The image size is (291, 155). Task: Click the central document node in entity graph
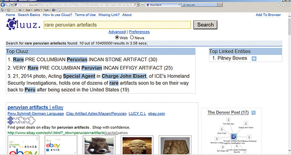pos(234,137)
